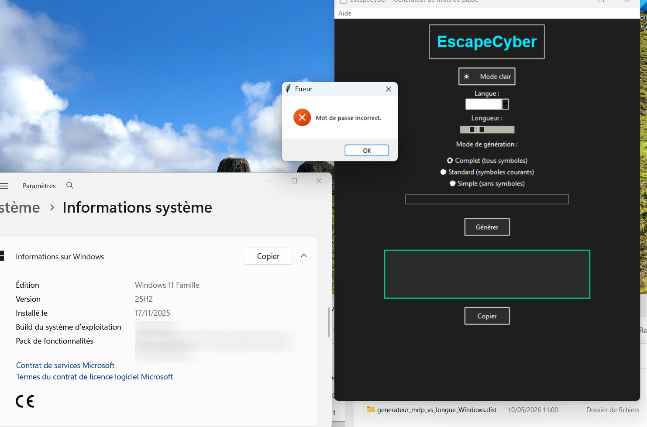Open Contrat de services Microsoft link
Viewport: 647px width, 427px height.
(x=65, y=365)
